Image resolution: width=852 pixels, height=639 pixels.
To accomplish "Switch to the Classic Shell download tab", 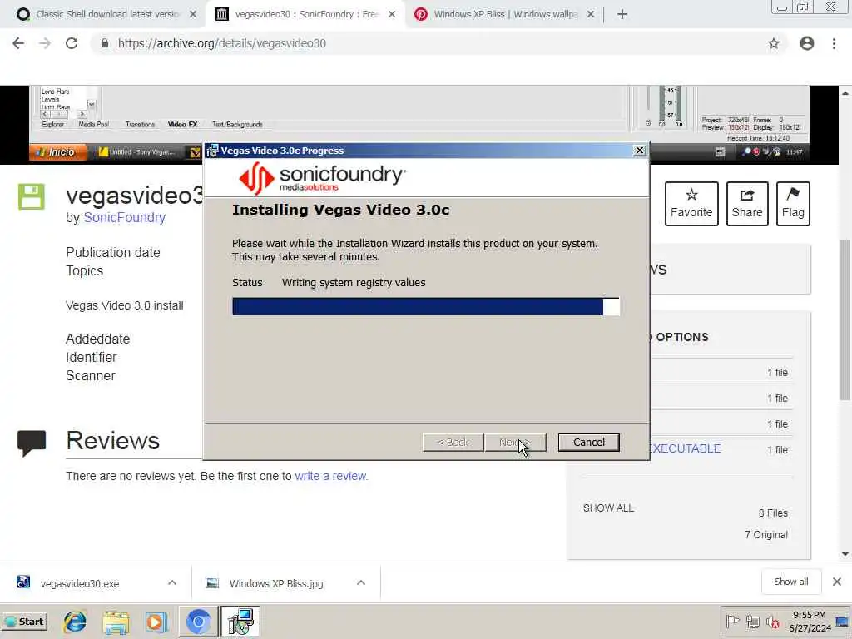I will coord(107,14).
